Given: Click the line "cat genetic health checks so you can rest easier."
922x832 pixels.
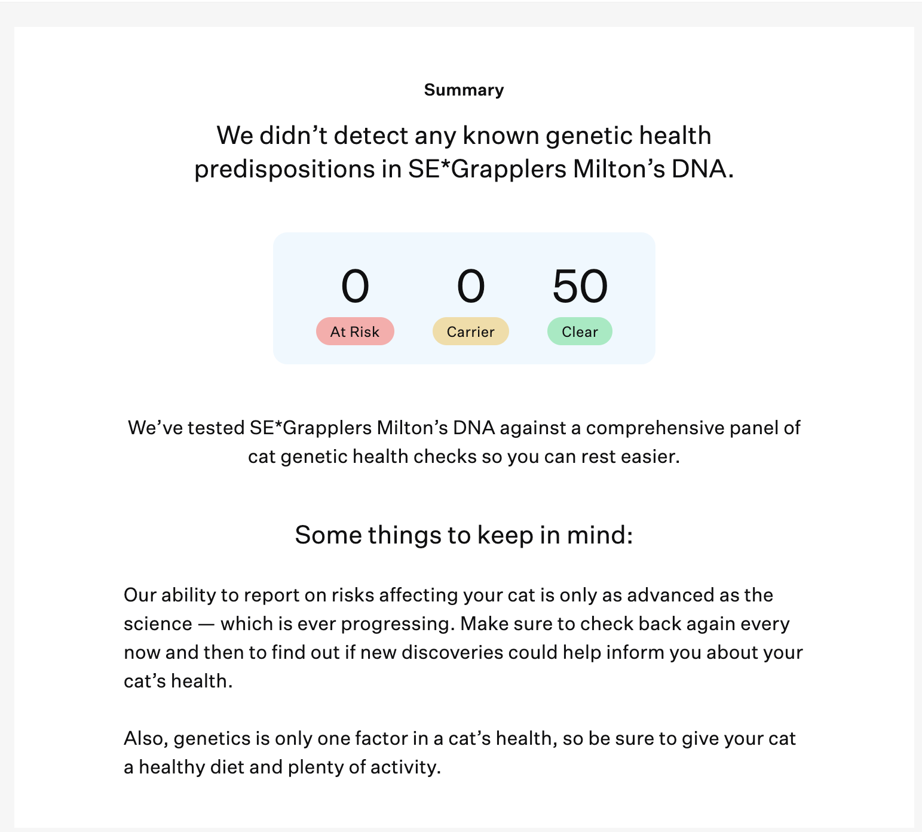Looking at the screenshot, I should (x=464, y=456).
